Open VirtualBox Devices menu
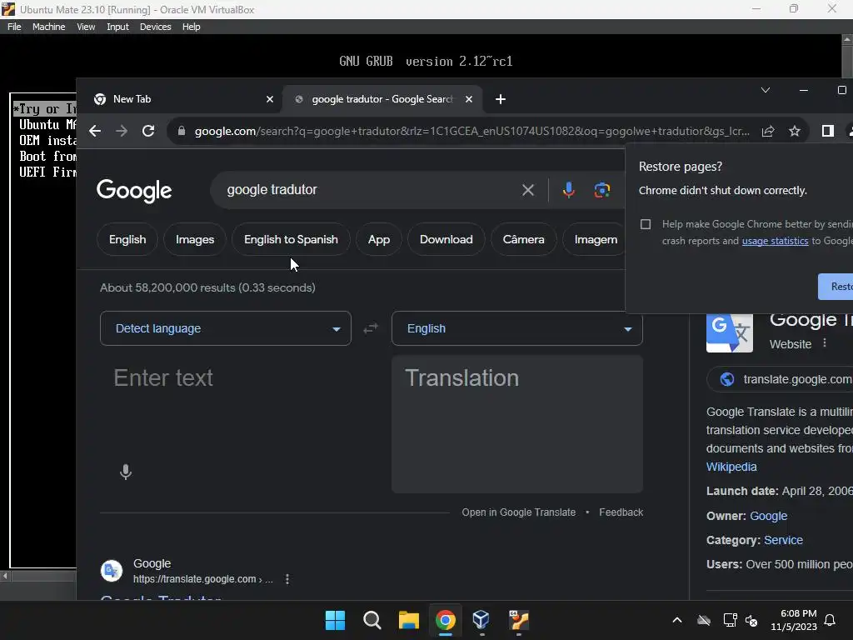The height and width of the screenshot is (640, 853). click(155, 27)
